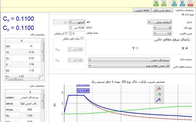Export chart as JPG image
This screenshot has width=196, height=122.
(x=164, y=3)
